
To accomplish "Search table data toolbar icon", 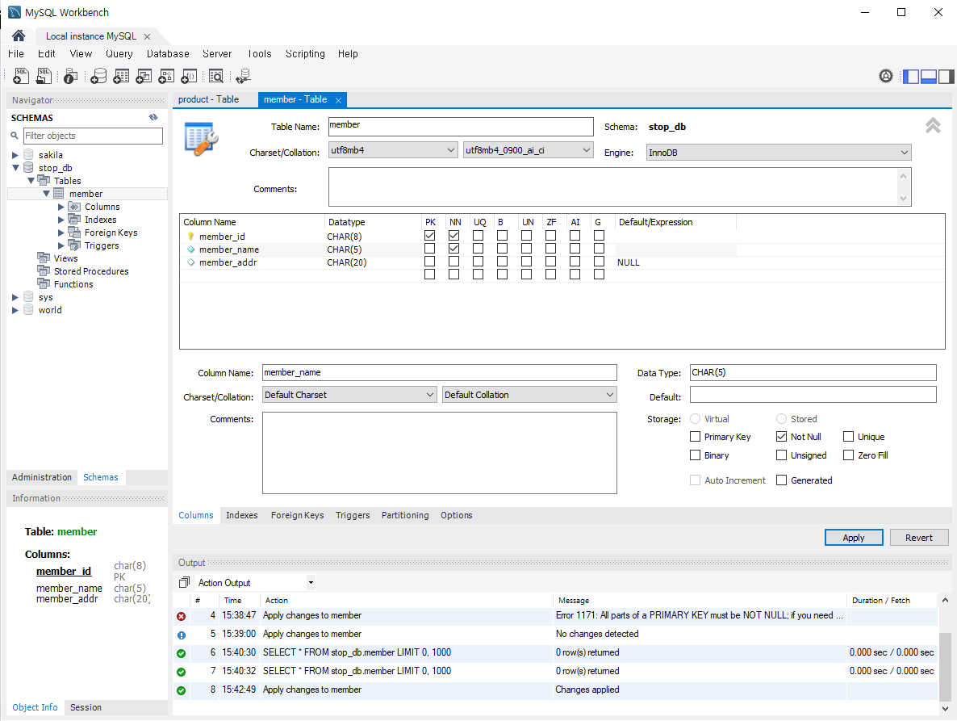I will pos(216,76).
